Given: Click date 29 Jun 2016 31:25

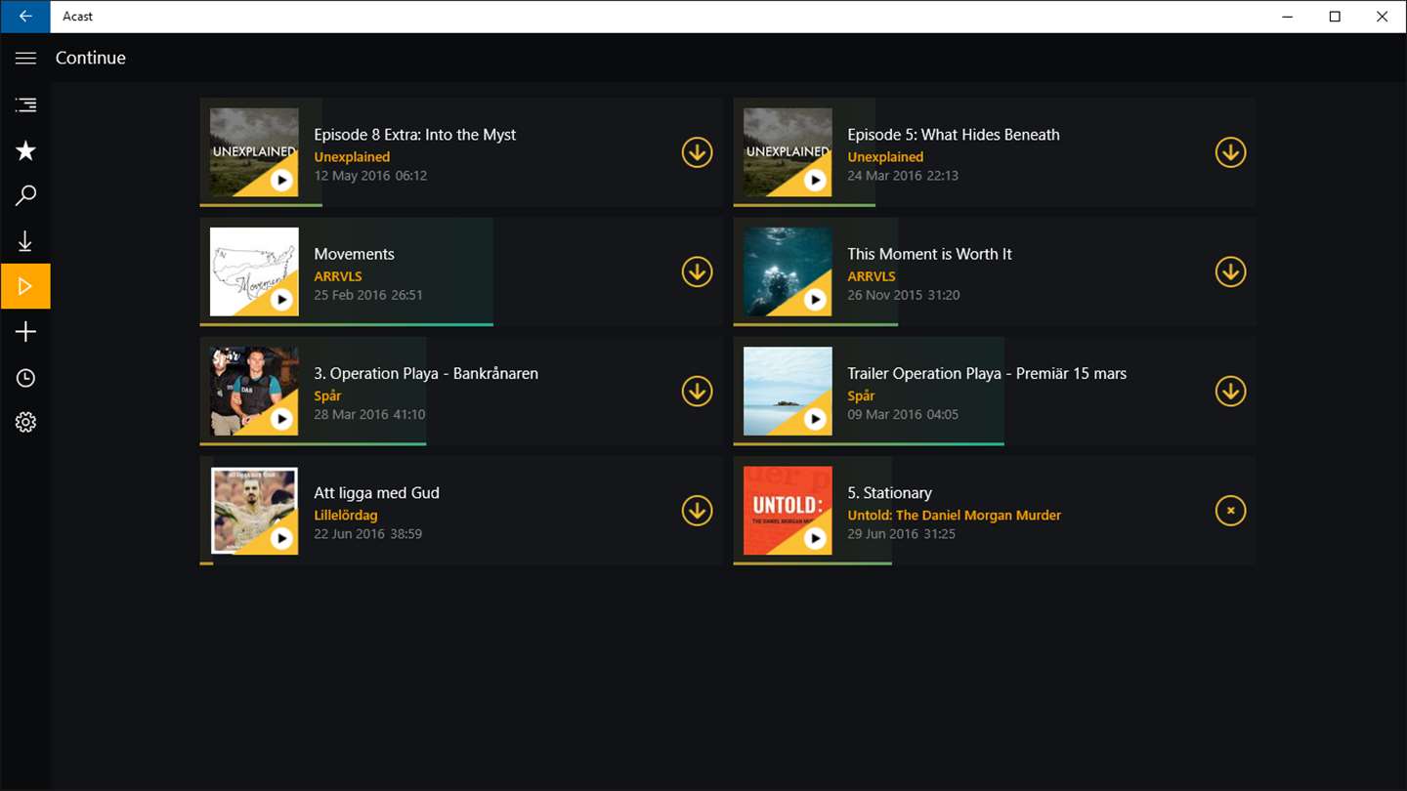Looking at the screenshot, I should [901, 534].
